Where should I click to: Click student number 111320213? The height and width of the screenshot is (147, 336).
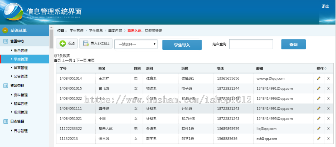[69, 139]
